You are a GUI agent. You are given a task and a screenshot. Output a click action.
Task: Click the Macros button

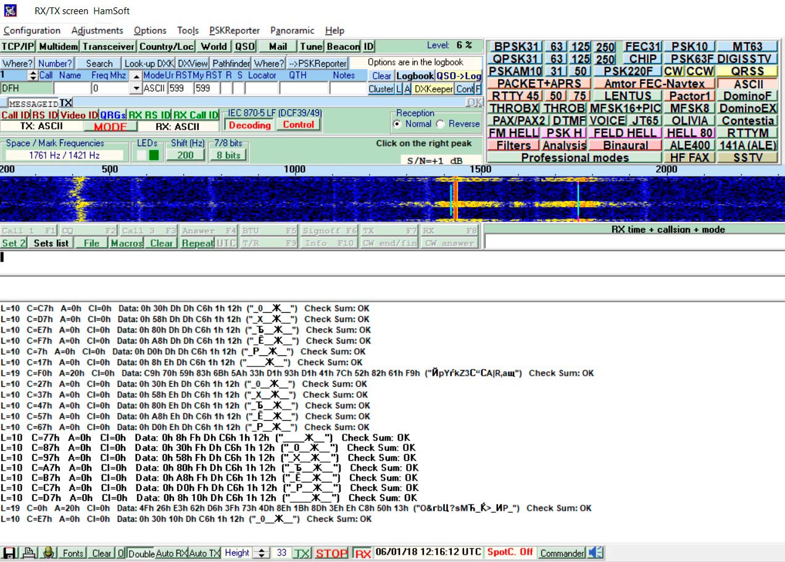point(127,243)
